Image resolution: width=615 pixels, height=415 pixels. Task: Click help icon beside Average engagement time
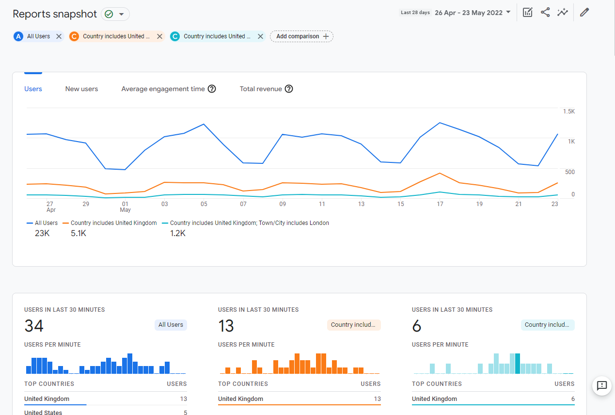[x=212, y=89]
